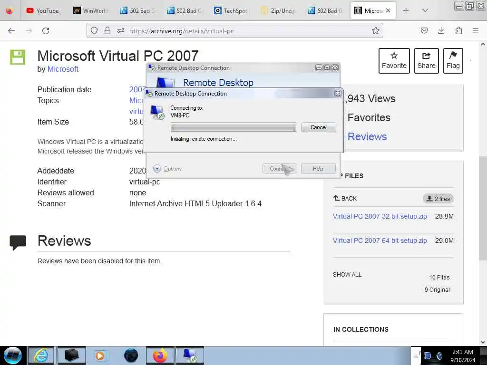Image resolution: width=487 pixels, height=365 pixels.
Task: Select the text '9 Original'
Action: click(437, 289)
